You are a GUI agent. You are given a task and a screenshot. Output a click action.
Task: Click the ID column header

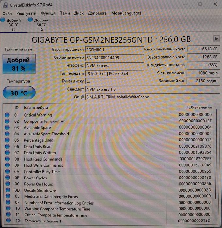tap(16, 108)
